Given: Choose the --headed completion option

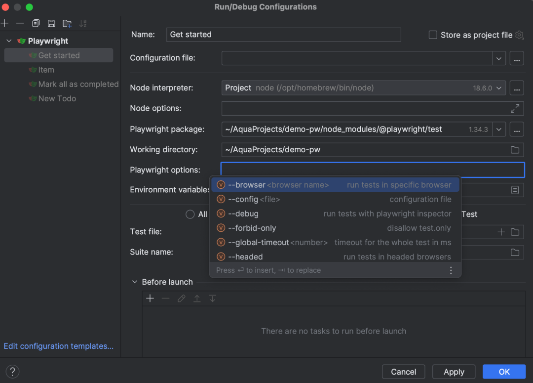Looking at the screenshot, I should click(335, 256).
